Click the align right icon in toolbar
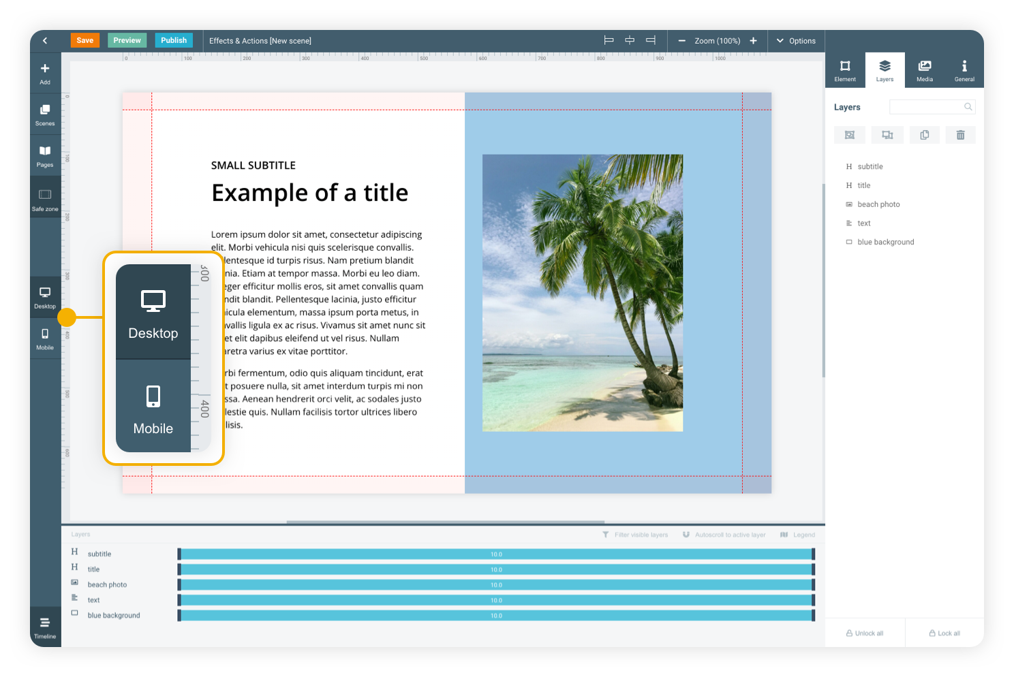 651,41
